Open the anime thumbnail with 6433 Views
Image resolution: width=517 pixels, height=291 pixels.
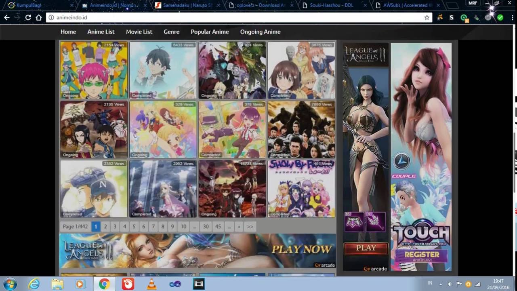pyautogui.click(x=163, y=70)
